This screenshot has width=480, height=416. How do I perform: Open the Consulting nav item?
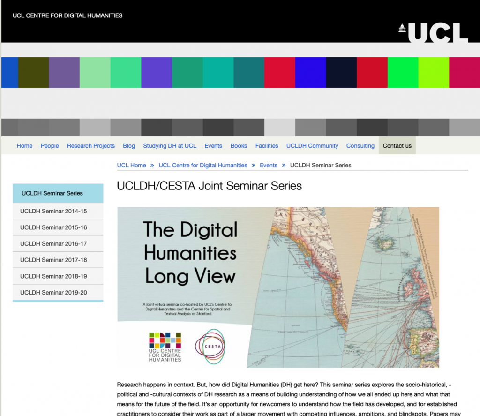360,146
